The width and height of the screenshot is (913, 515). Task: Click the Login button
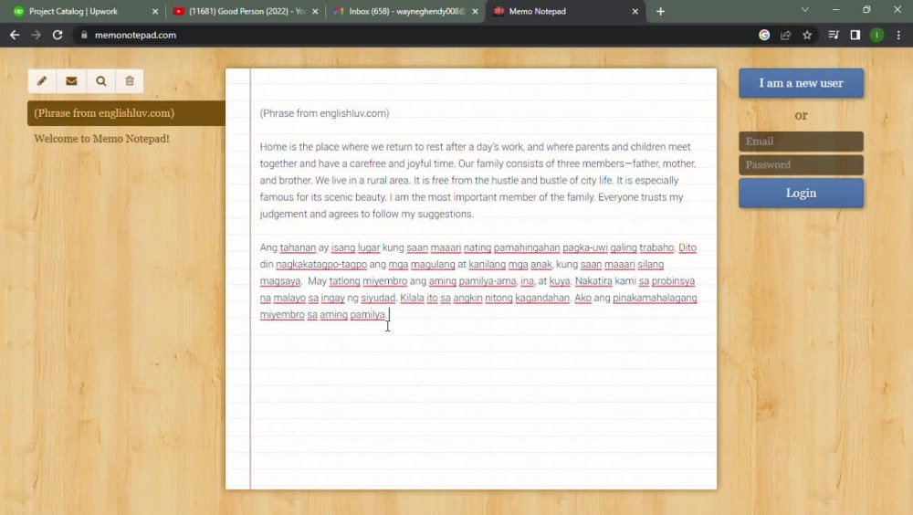click(801, 193)
